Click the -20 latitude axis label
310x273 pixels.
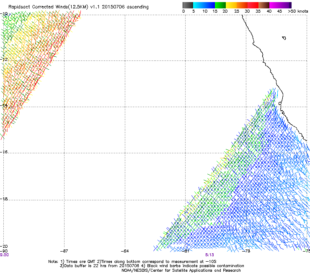pyautogui.click(x=4, y=246)
